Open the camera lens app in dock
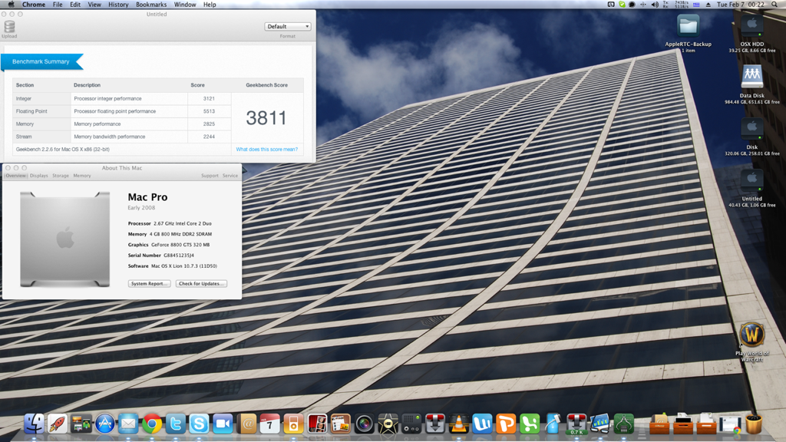The image size is (786, 442). pos(364,424)
